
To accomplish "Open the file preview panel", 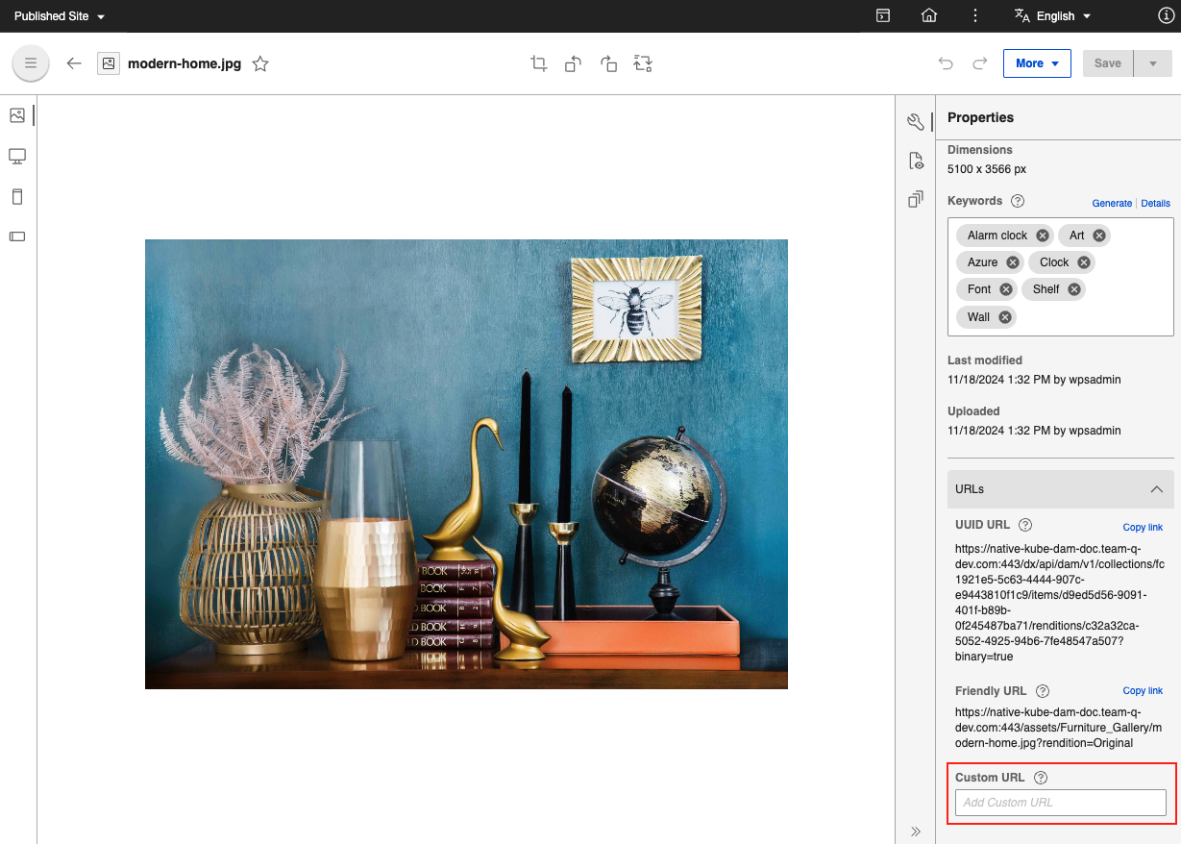I will point(916,160).
